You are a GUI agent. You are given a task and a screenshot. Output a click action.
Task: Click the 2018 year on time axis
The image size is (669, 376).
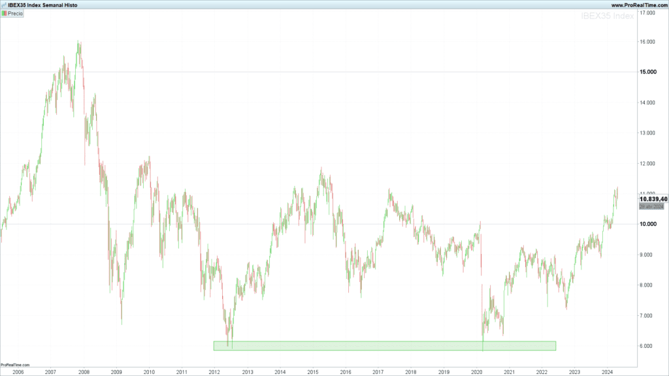coord(411,372)
